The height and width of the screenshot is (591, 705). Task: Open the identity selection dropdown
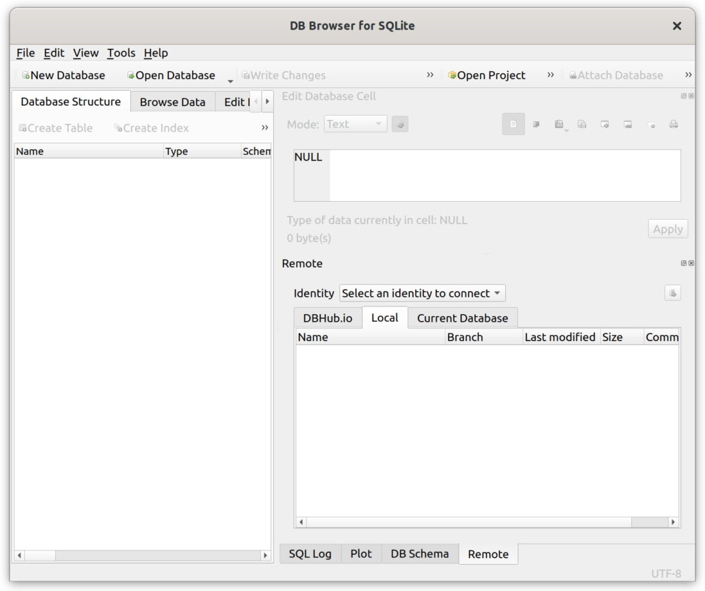pos(422,293)
